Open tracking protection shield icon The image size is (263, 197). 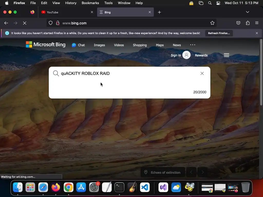point(51,23)
